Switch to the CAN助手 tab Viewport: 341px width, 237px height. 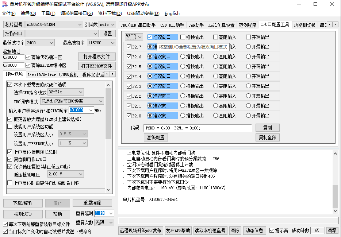pos(196,25)
